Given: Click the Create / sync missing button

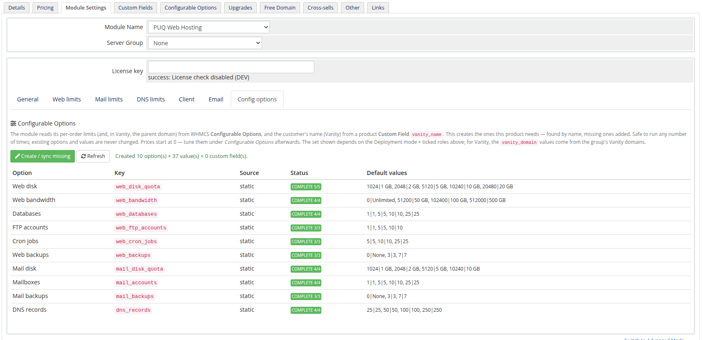Looking at the screenshot, I should point(42,156).
